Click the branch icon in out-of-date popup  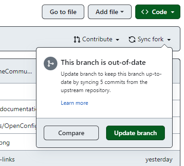coord(51,63)
